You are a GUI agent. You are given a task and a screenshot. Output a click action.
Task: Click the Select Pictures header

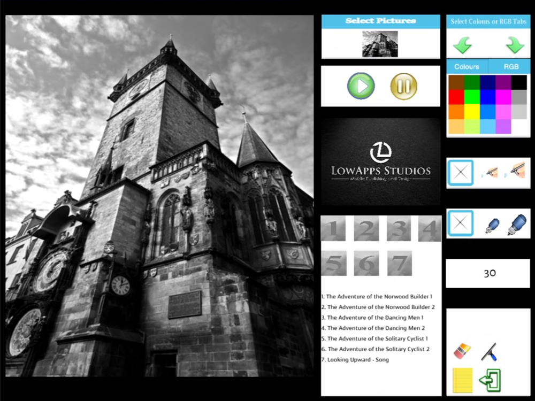(x=381, y=21)
